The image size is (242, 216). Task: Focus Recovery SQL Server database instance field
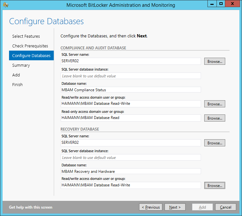coord(131,157)
